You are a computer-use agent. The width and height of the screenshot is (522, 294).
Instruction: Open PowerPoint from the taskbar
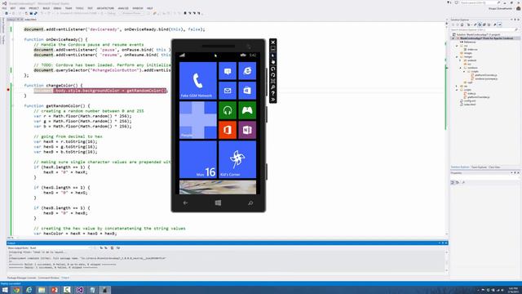(55, 290)
